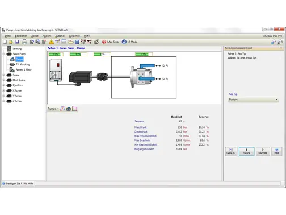286x215 pixels.
Task: Click the blue calculator toolbar icon
Action: (77, 42)
